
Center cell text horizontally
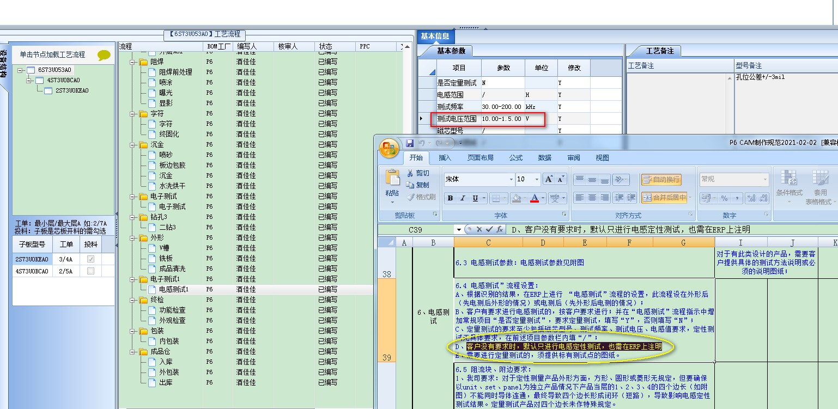(x=592, y=198)
